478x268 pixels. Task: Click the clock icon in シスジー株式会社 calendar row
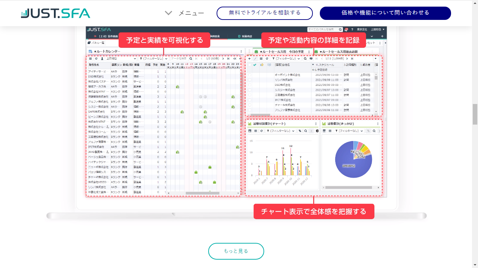(201, 106)
